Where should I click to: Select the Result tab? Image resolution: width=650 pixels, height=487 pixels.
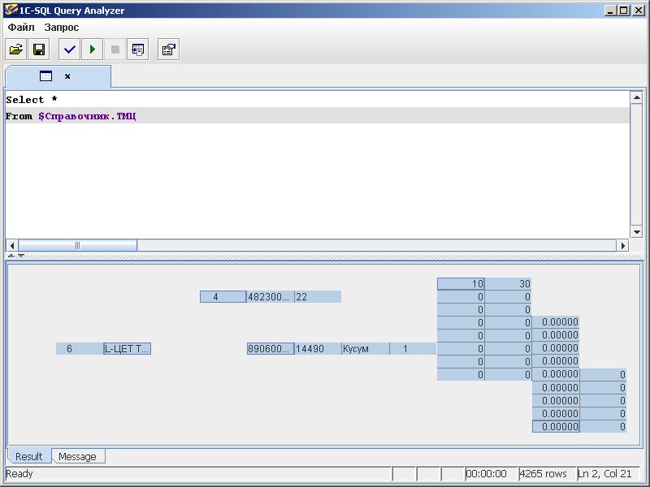point(29,456)
